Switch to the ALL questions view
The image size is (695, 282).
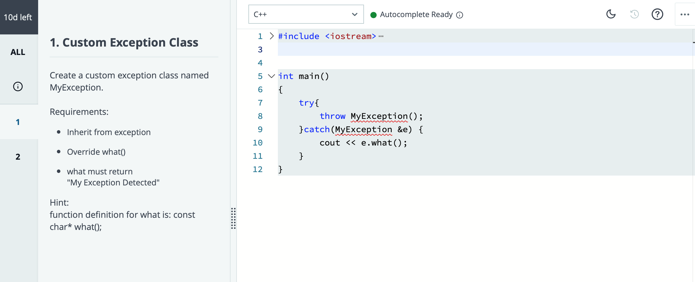point(18,52)
